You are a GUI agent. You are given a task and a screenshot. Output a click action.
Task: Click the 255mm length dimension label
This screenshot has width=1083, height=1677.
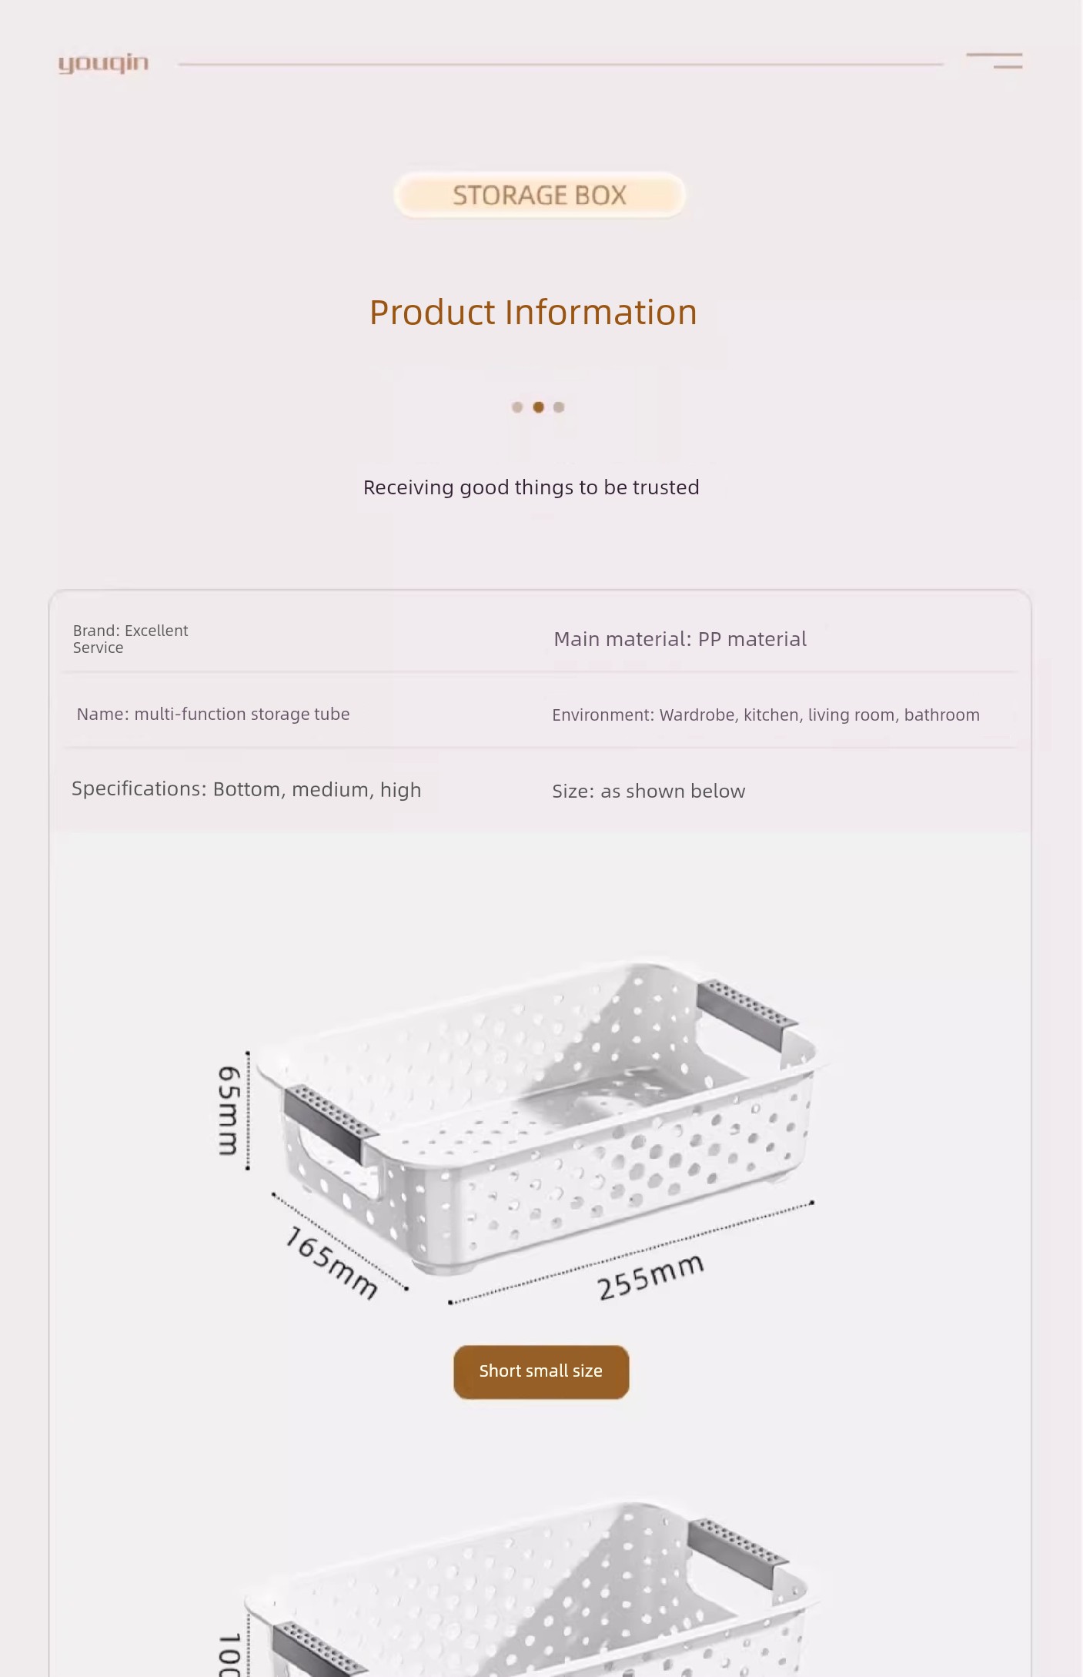tap(650, 1277)
